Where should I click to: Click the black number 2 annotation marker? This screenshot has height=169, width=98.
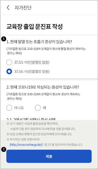click(4, 149)
